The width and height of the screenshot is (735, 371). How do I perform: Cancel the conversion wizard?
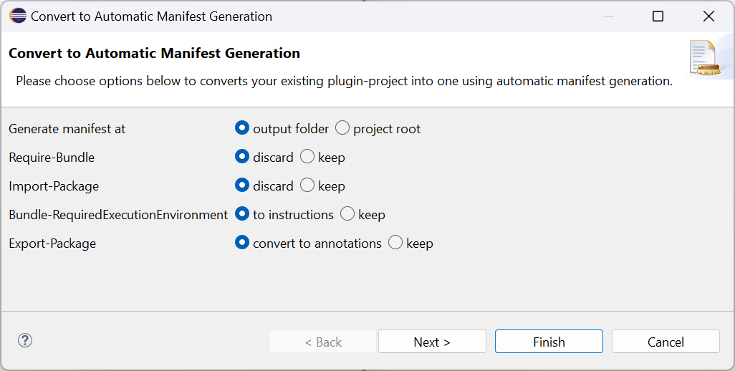666,342
